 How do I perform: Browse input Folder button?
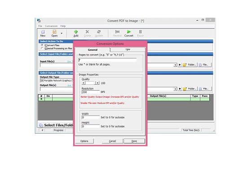(x=190, y=65)
